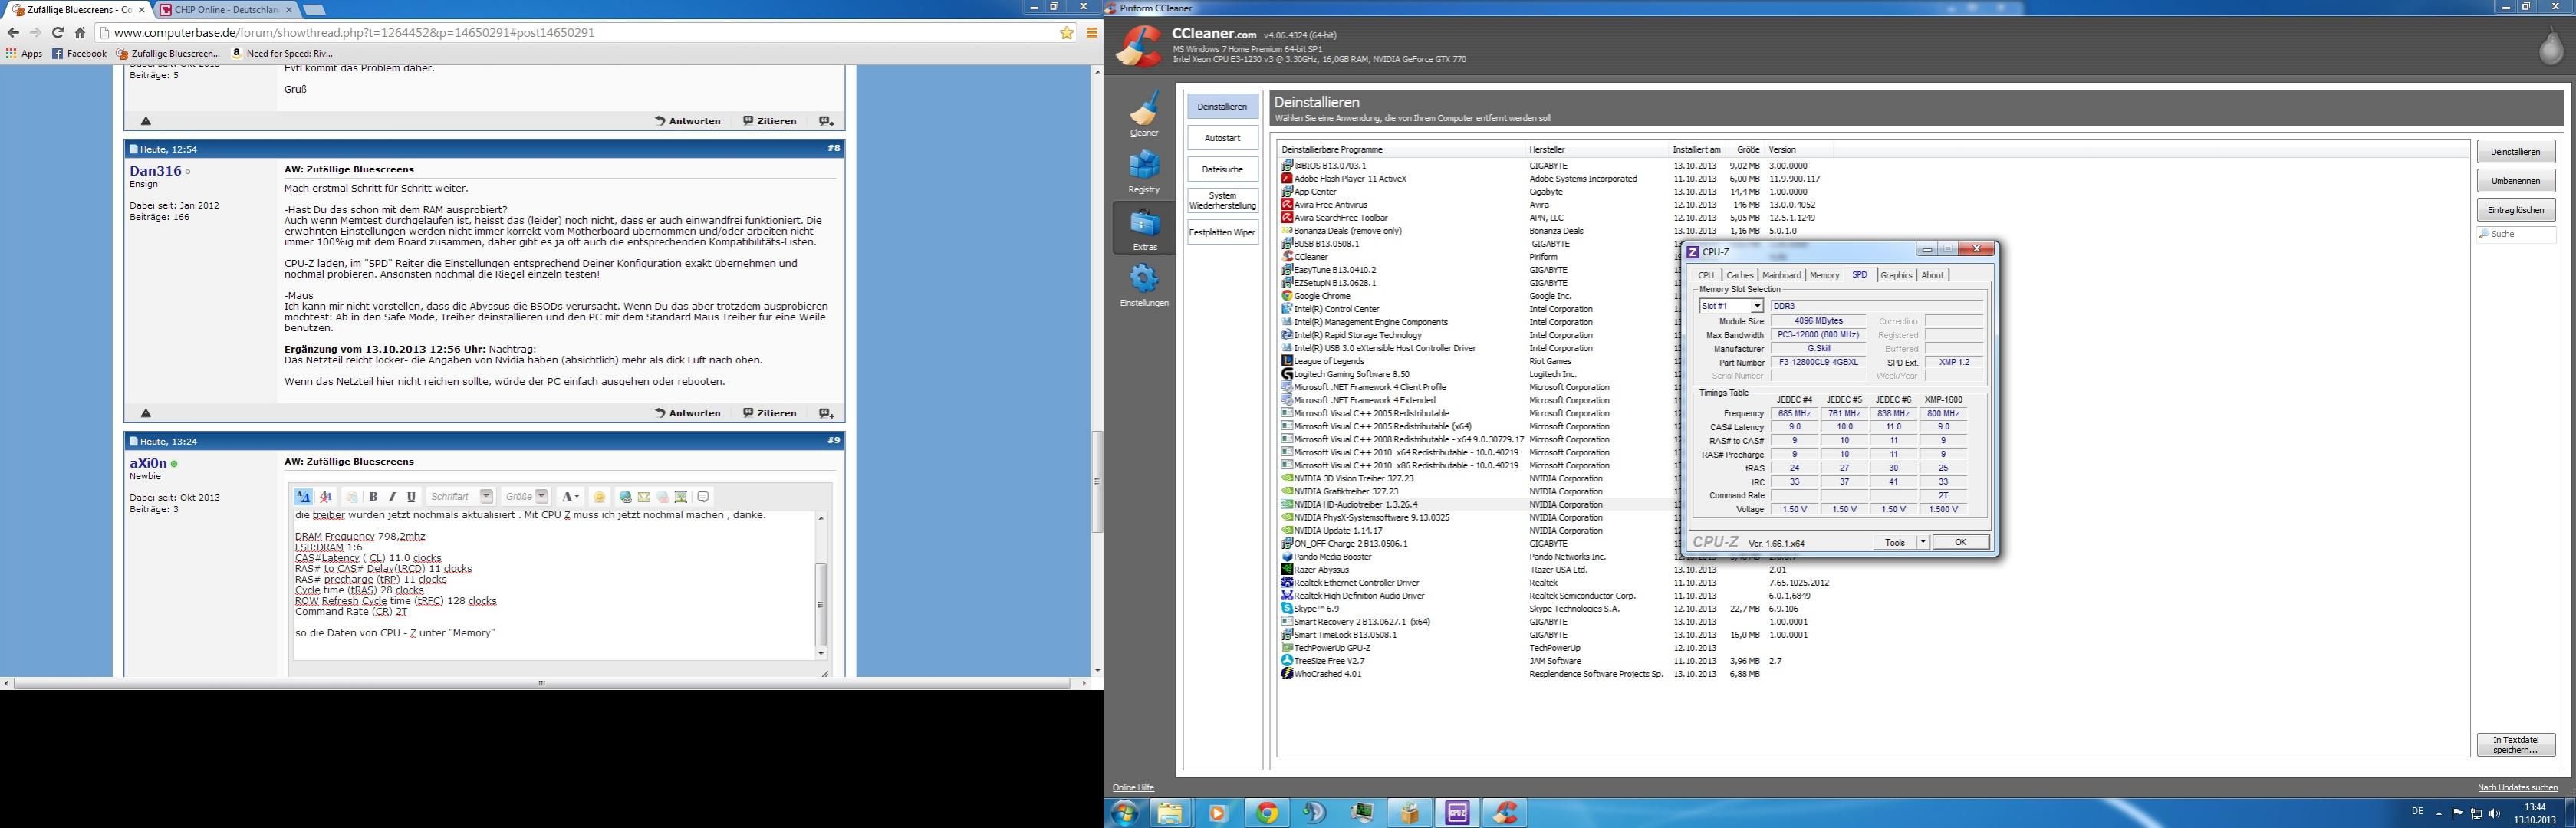Toggle italic formatting in the reply editor
Screen dimensions: 2576x828
pyautogui.click(x=392, y=497)
